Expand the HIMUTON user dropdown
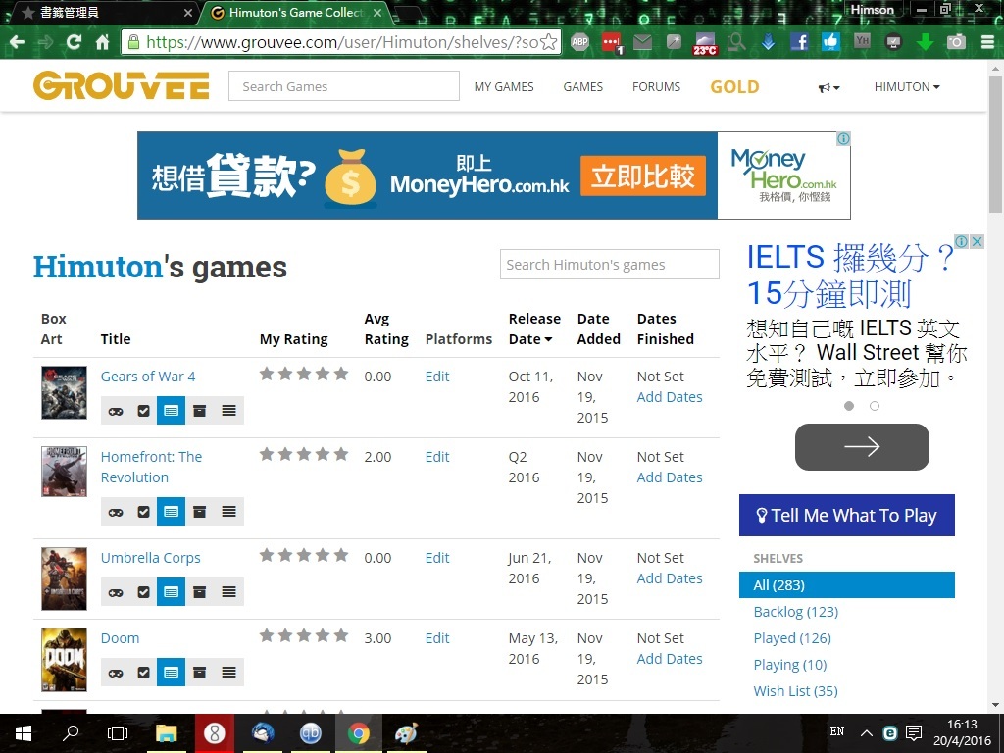Viewport: 1004px width, 753px height. pyautogui.click(x=907, y=86)
